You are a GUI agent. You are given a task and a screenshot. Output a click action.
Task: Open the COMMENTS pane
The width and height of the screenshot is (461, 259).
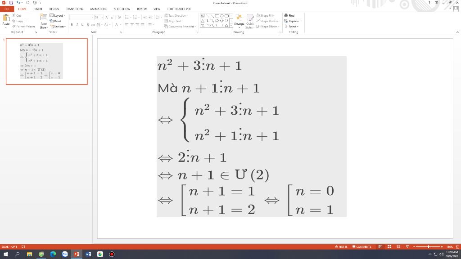pos(362,247)
